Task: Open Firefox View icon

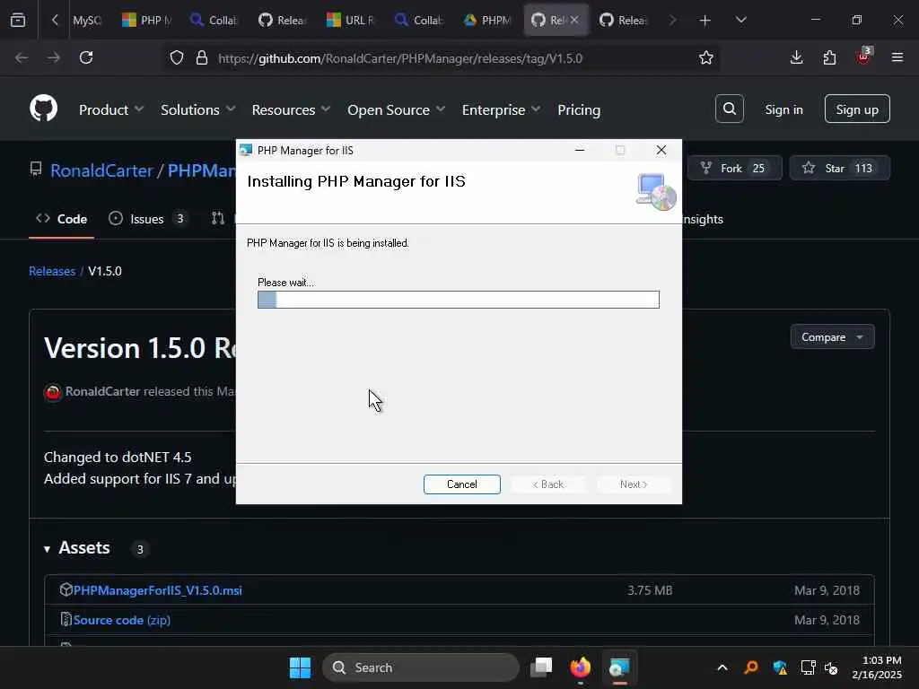Action: pos(18,21)
